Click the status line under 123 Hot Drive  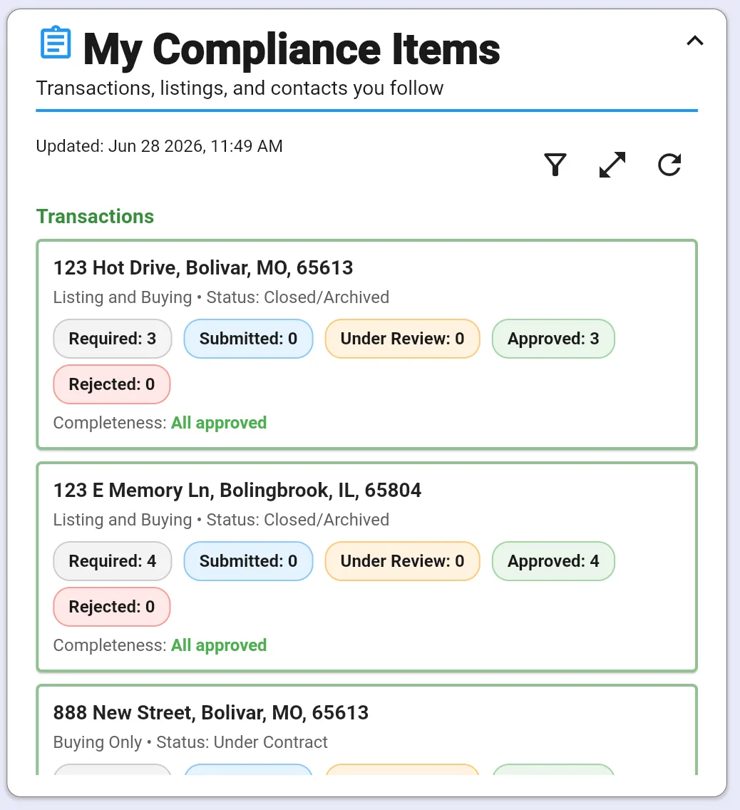click(x=221, y=297)
